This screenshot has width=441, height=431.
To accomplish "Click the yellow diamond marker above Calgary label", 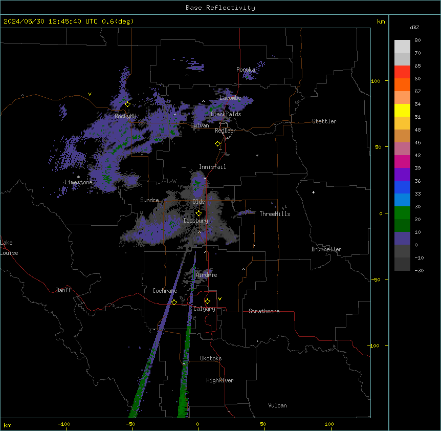I will 207,301.
